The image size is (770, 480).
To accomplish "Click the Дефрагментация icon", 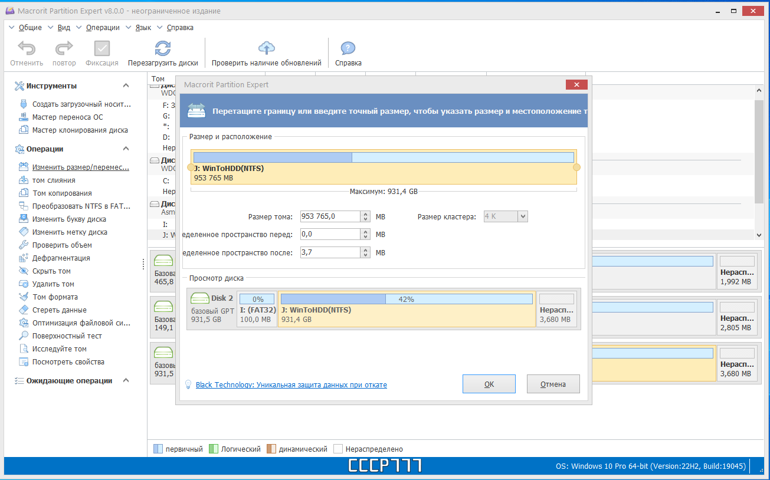I will pos(24,258).
